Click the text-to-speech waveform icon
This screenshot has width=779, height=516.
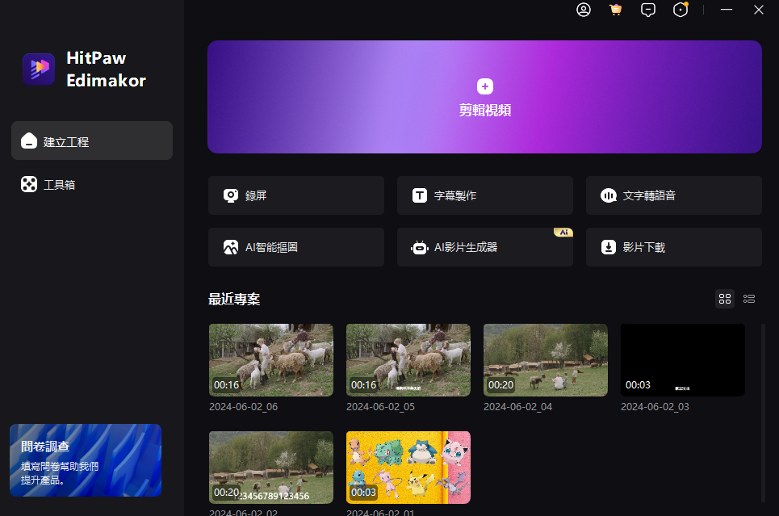(609, 195)
